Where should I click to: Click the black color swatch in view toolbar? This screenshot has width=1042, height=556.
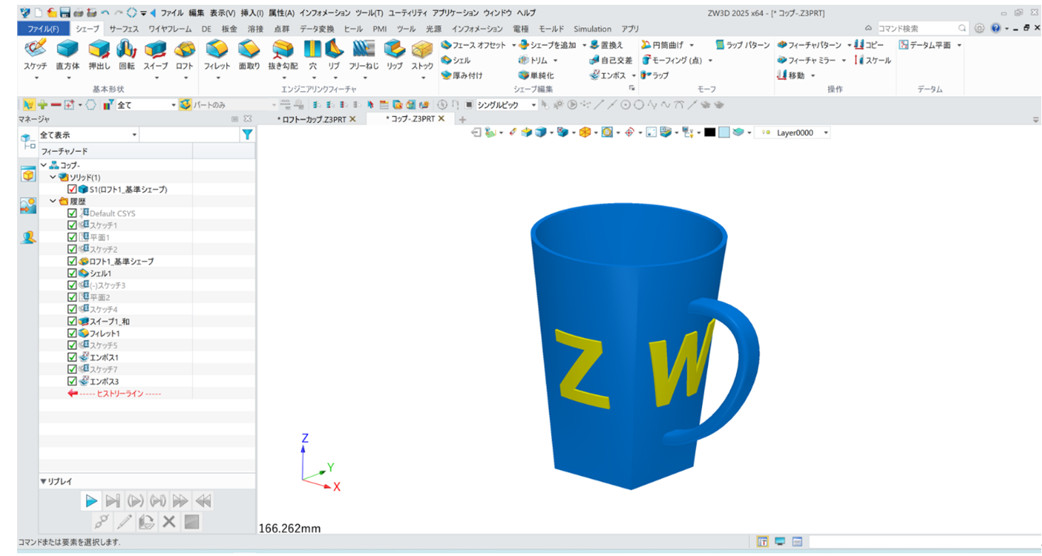coord(709,133)
